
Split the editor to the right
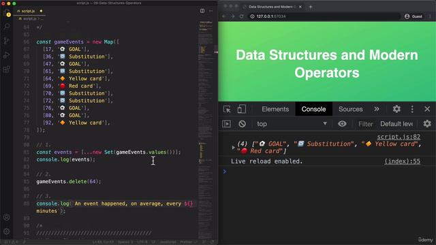202,11
